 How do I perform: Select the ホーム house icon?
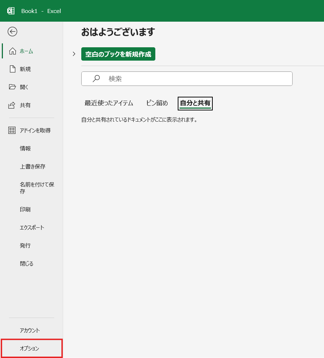(x=12, y=51)
